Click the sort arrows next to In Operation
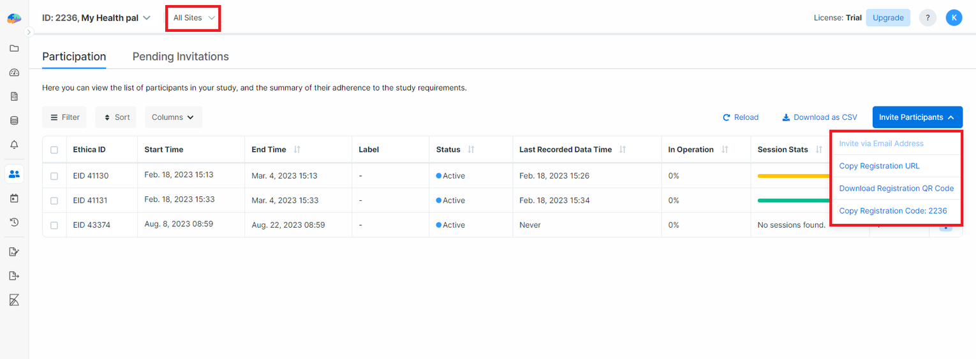 point(725,150)
